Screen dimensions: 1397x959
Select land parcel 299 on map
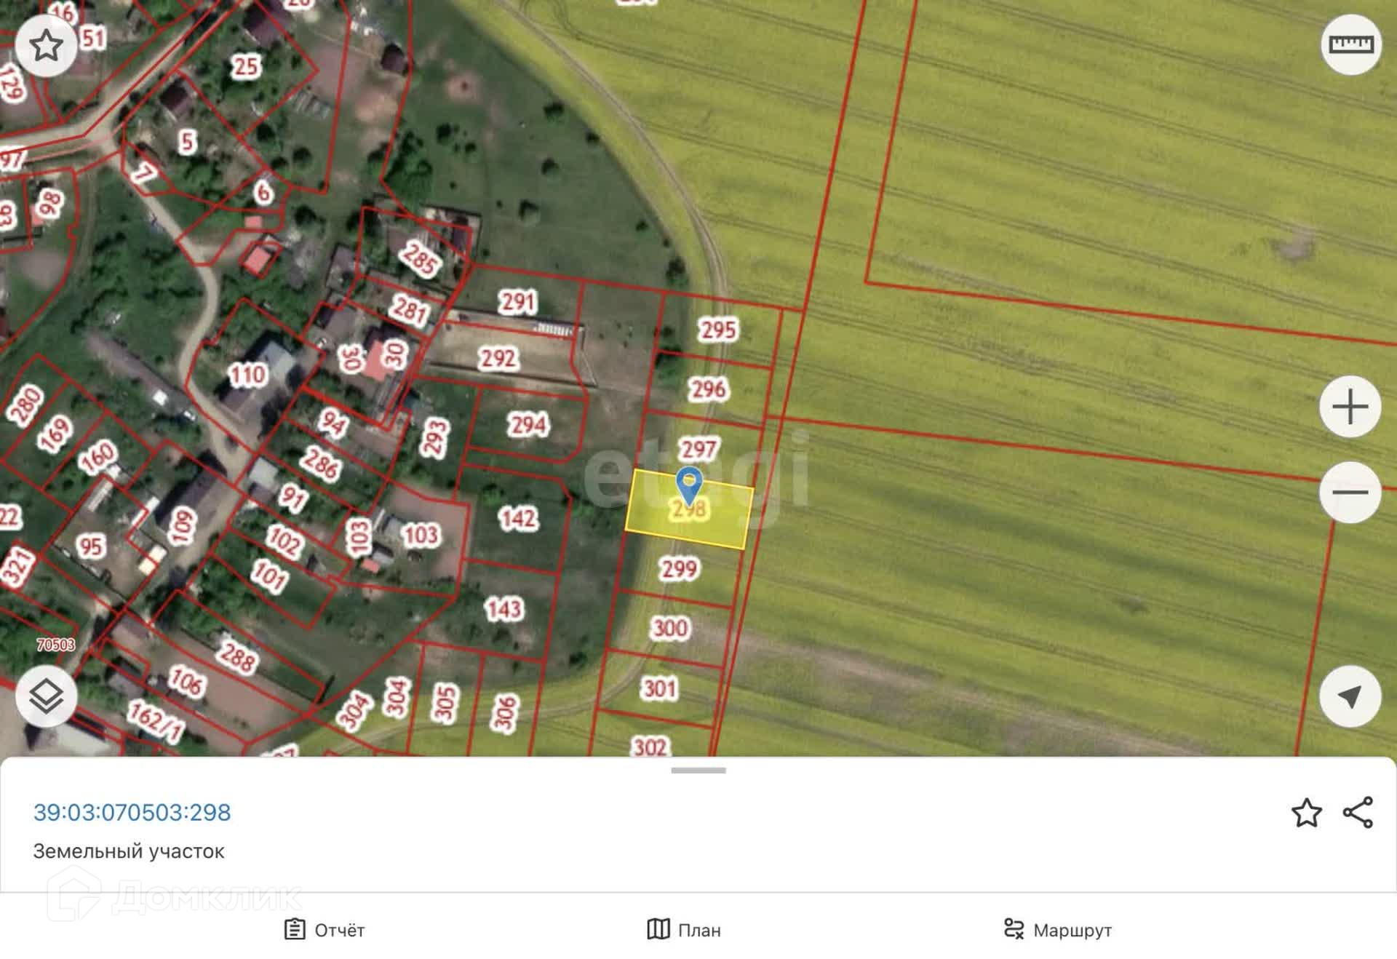[680, 568]
